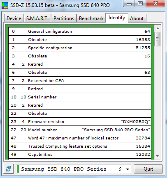Open the S.M.A.R.T. tab
Screen dimensions: 167x178
coord(37,18)
